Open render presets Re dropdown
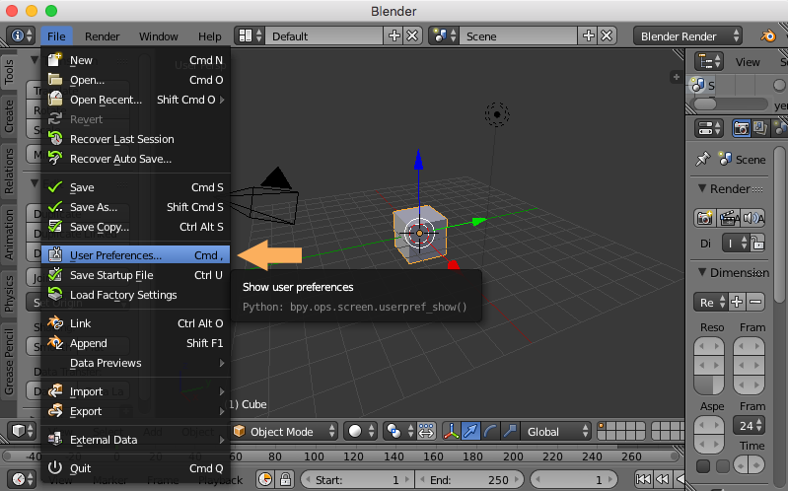 click(x=711, y=302)
